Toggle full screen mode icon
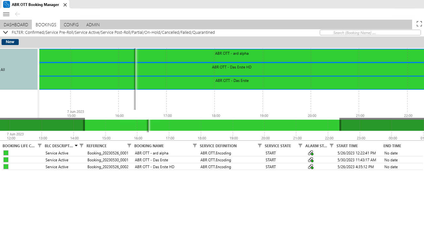 (x=419, y=24)
